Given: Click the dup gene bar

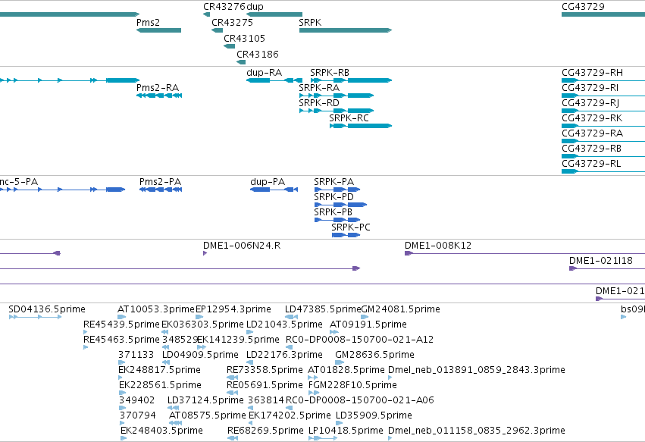Looking at the screenshot, I should tap(274, 14).
